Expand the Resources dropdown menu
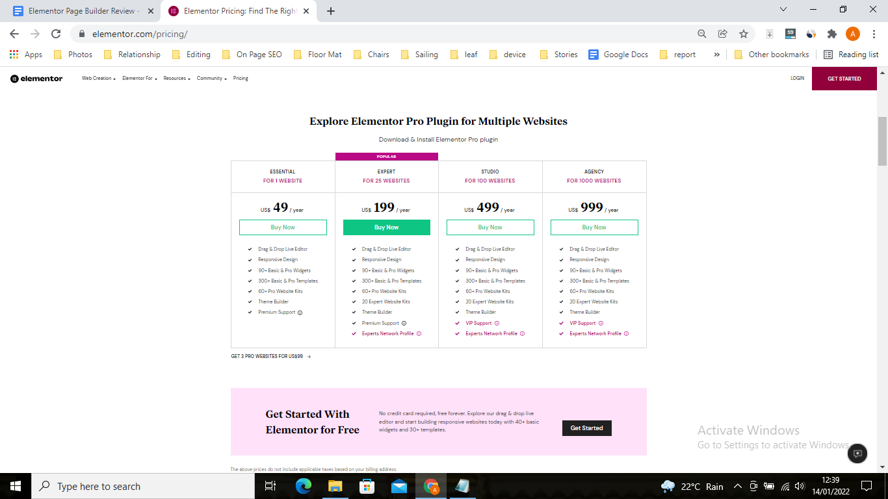 click(177, 79)
